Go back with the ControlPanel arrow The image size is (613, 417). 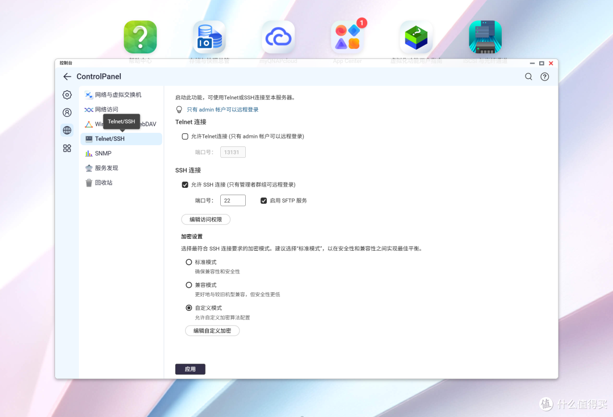pos(67,77)
